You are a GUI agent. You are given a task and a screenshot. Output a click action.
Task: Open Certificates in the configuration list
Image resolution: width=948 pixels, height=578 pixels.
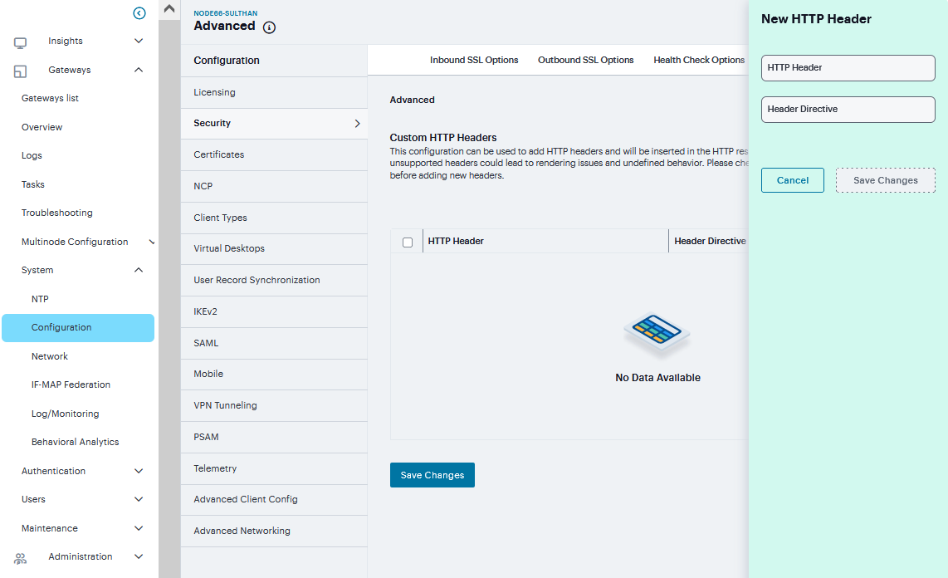pos(219,154)
